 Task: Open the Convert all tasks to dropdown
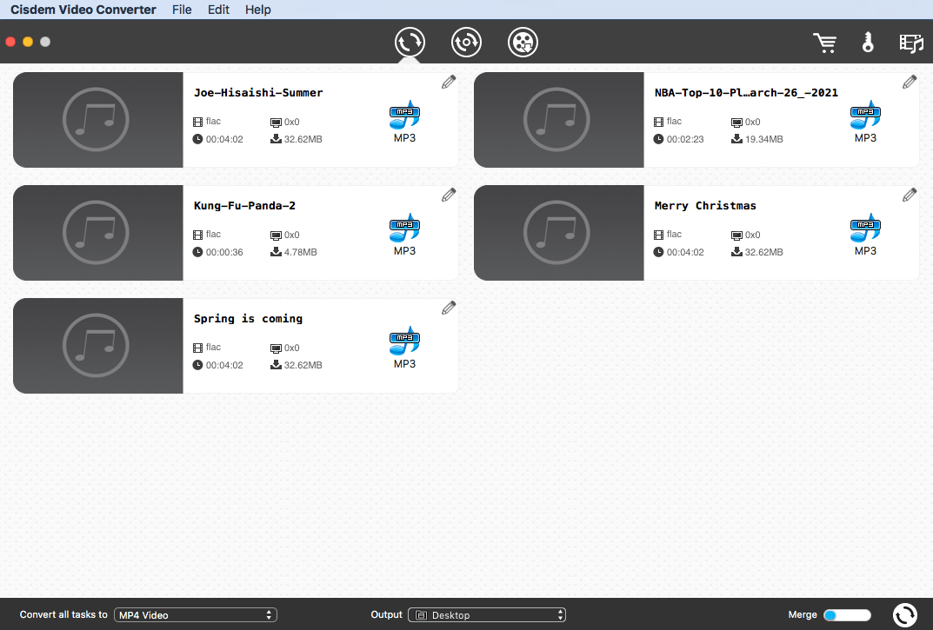pos(195,615)
